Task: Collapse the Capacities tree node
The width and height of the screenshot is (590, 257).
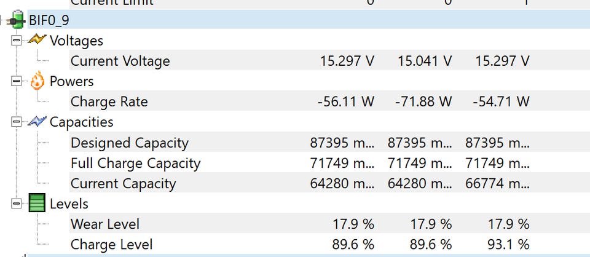Action: pyautogui.click(x=15, y=122)
